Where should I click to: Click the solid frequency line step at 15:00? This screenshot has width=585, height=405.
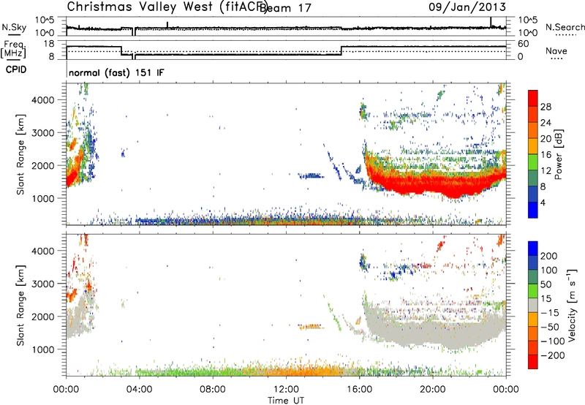coord(341,50)
